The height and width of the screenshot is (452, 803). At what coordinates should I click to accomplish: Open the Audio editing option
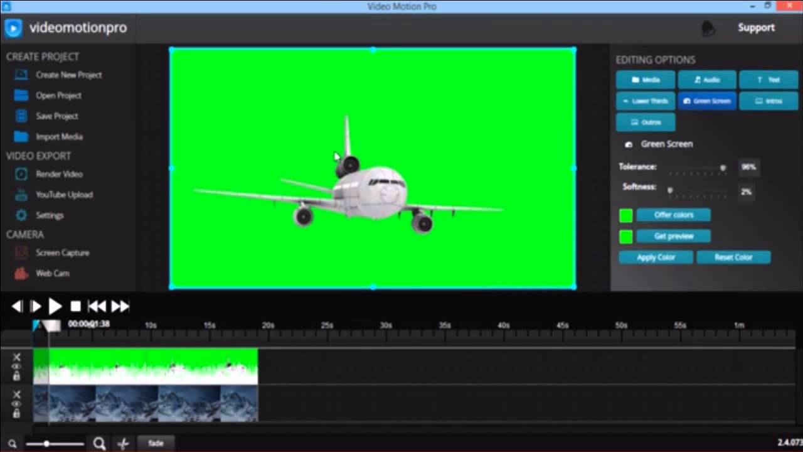[707, 80]
